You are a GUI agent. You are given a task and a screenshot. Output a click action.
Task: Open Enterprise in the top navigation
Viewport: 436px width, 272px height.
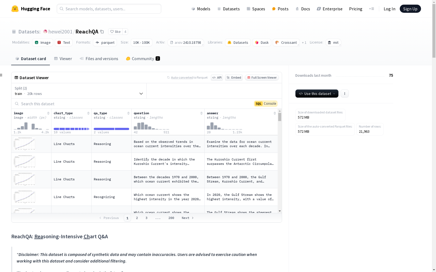pos(329,9)
